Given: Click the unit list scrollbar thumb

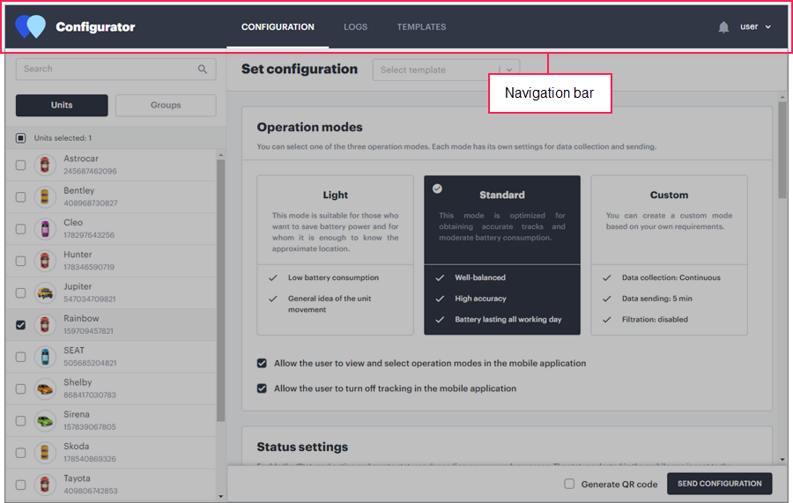Looking at the screenshot, I should pos(220,291).
